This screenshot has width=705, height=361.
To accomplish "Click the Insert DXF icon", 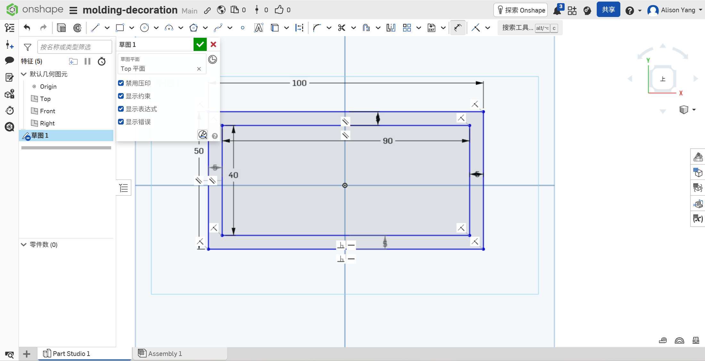I will pos(431,28).
